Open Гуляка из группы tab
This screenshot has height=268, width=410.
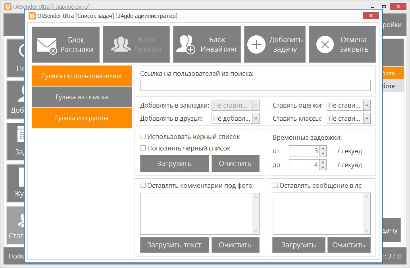click(81, 118)
